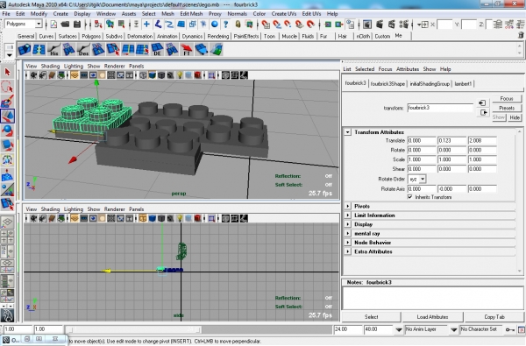This screenshot has height=346, width=526.
Task: Expand the Display section
Action: (348, 224)
